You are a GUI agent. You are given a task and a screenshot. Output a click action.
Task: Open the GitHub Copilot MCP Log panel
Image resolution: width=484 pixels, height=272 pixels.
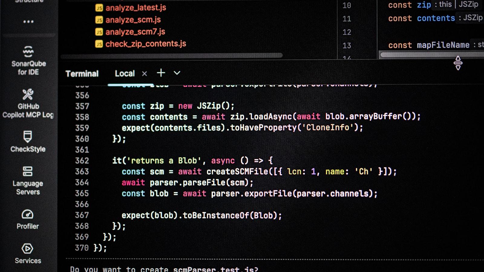click(x=28, y=103)
